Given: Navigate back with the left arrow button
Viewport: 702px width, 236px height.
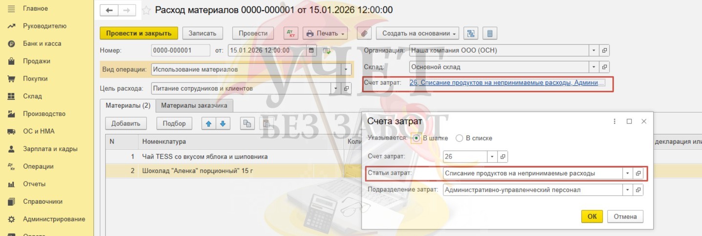Looking at the screenshot, I should point(109,10).
